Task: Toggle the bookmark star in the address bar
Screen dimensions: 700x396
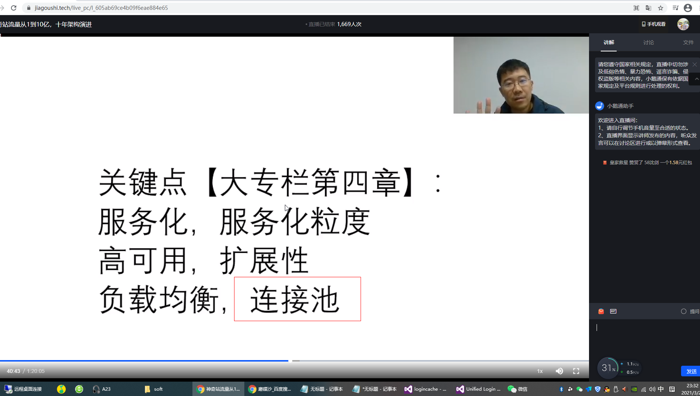Action: click(660, 8)
